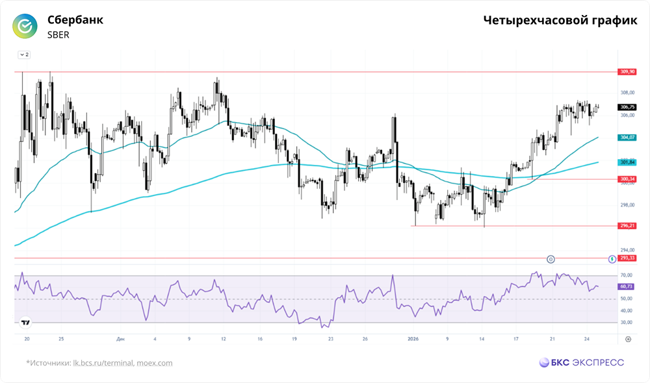The width and height of the screenshot is (650, 383).
Task: Click the RSI value label 60,73
Action: (x=627, y=286)
